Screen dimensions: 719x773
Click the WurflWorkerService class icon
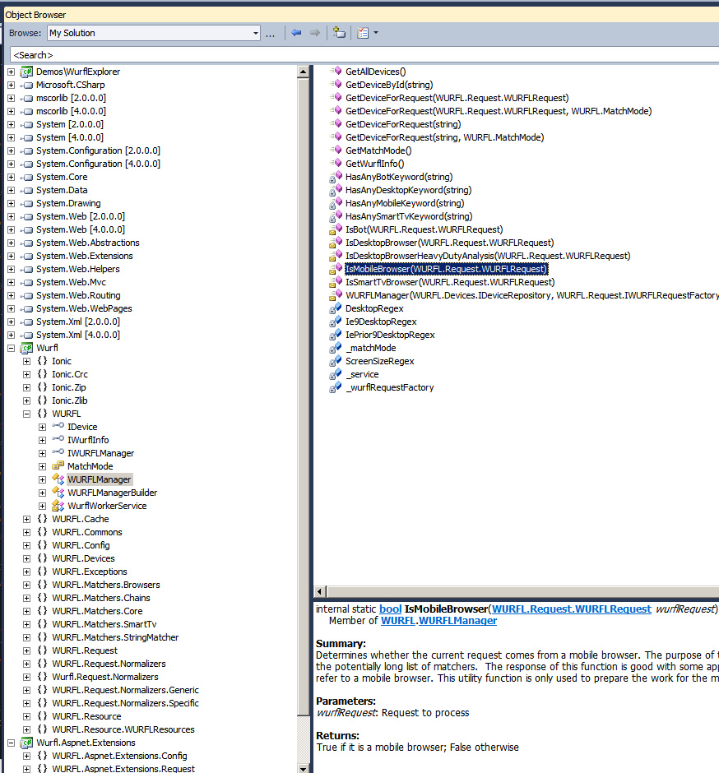(58, 506)
